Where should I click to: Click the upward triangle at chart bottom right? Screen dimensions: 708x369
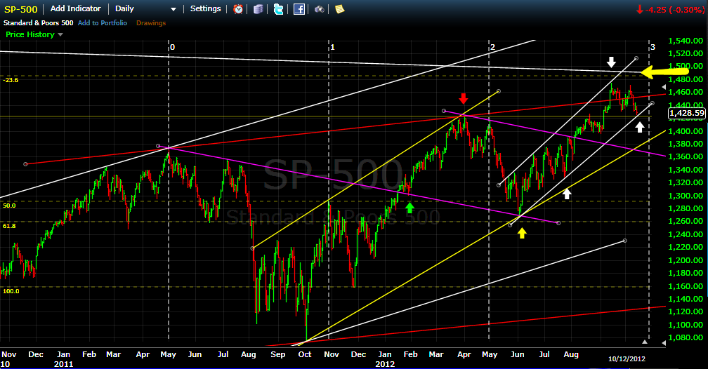click(x=645, y=342)
